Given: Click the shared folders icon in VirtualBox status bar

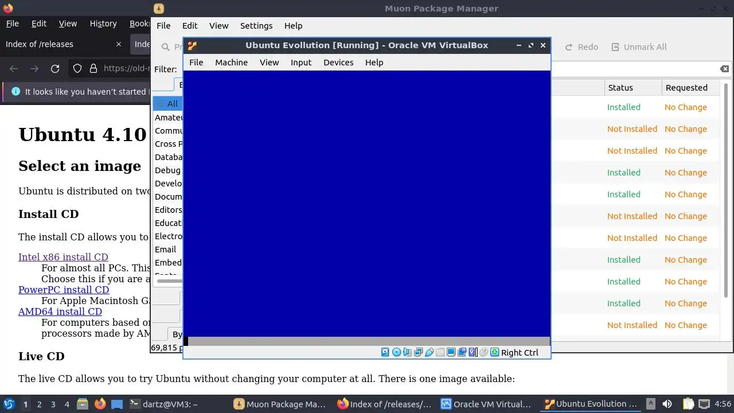Looking at the screenshot, I should [x=440, y=352].
